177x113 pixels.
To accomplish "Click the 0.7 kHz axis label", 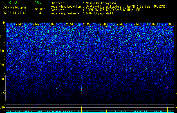I will pos(3,93).
